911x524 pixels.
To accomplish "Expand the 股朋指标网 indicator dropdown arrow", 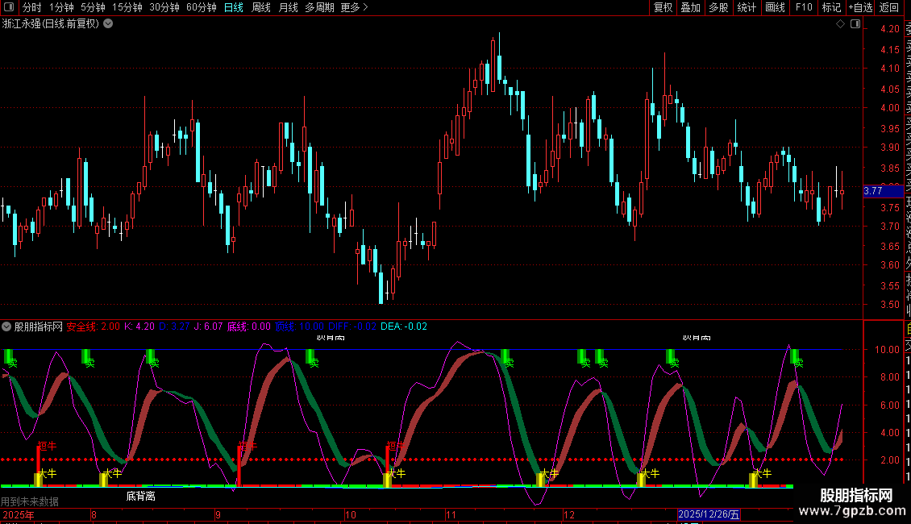I will [7, 326].
